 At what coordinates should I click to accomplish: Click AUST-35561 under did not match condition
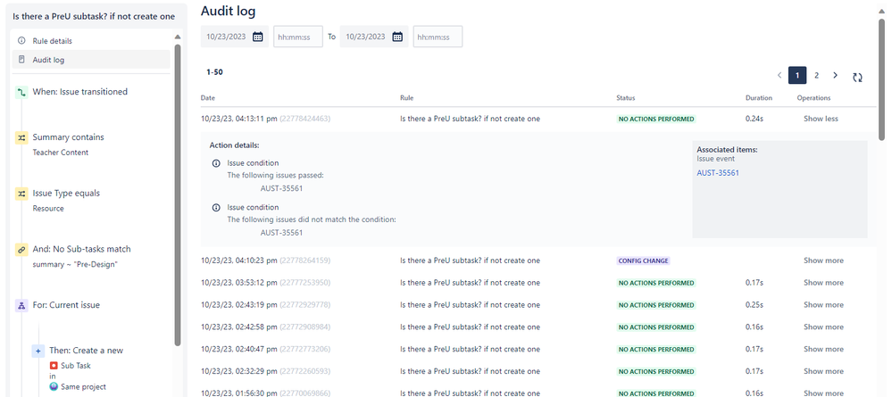(281, 233)
